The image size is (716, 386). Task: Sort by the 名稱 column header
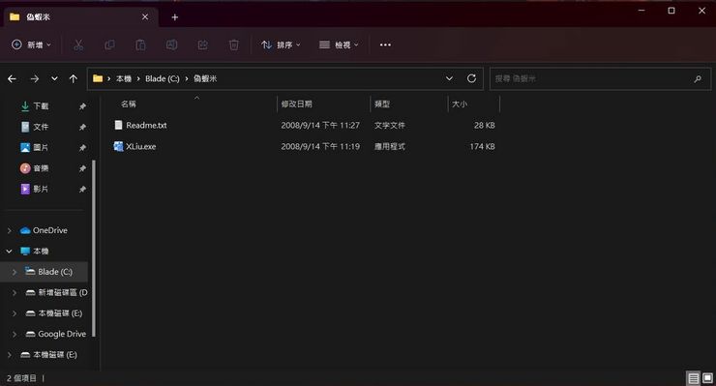129,104
